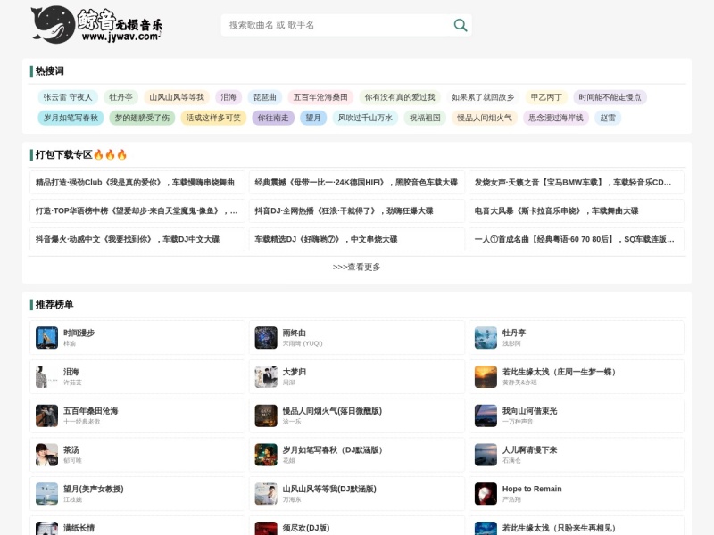This screenshot has height=535, width=714.
Task: Focus the song or singer search field
Action: [336, 25]
